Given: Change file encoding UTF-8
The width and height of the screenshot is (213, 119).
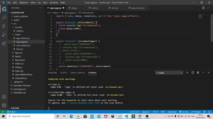Looking at the screenshot, I should [155, 112].
